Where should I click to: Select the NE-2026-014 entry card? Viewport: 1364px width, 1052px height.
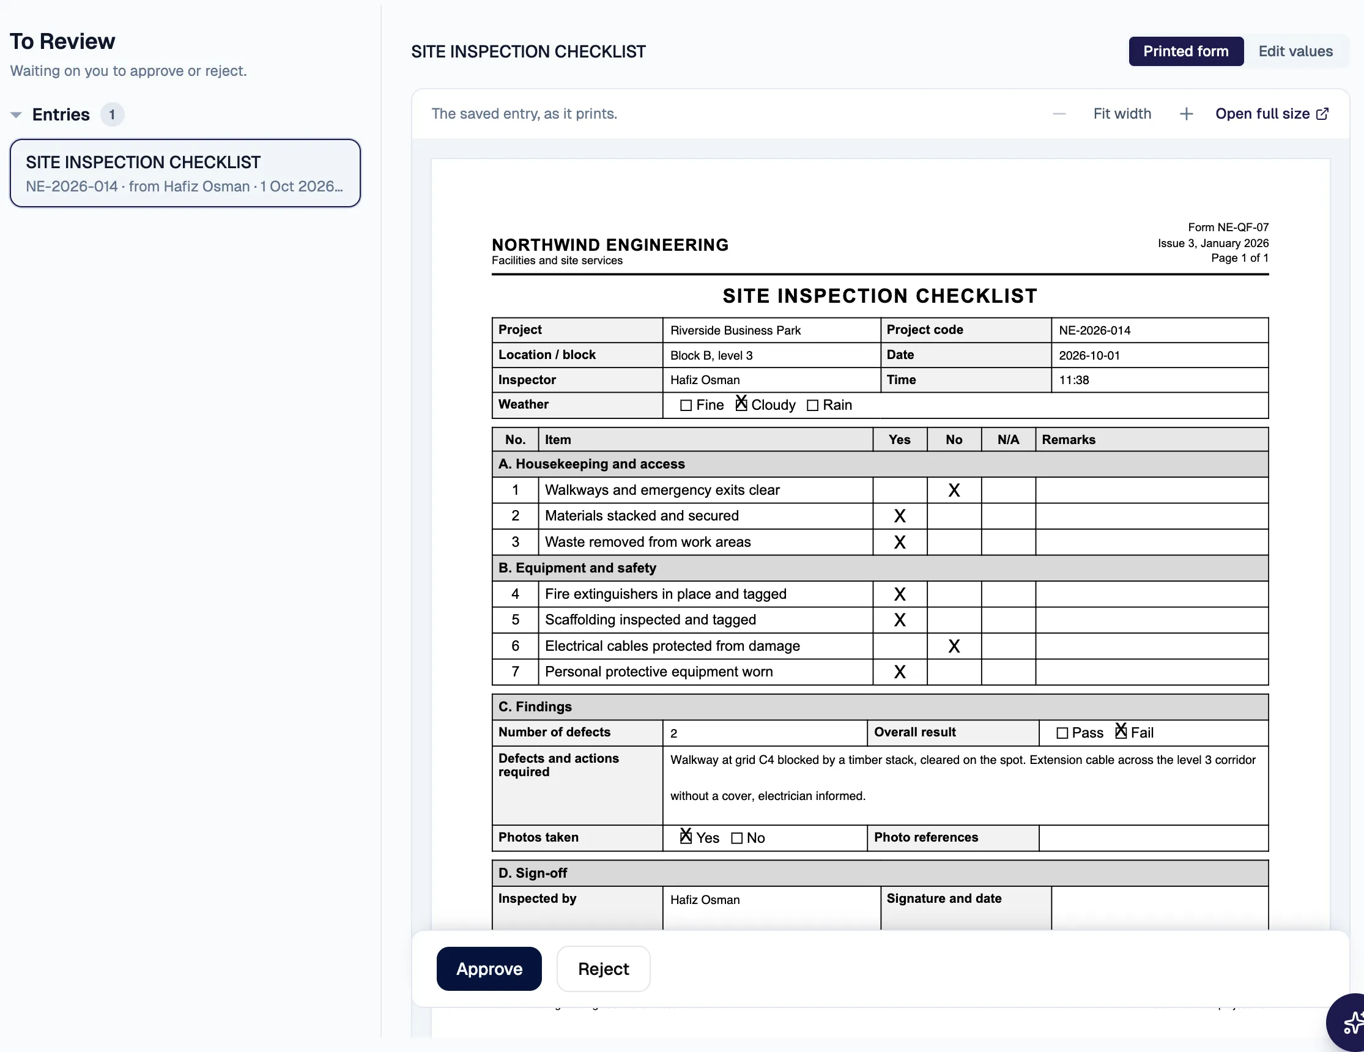click(185, 173)
